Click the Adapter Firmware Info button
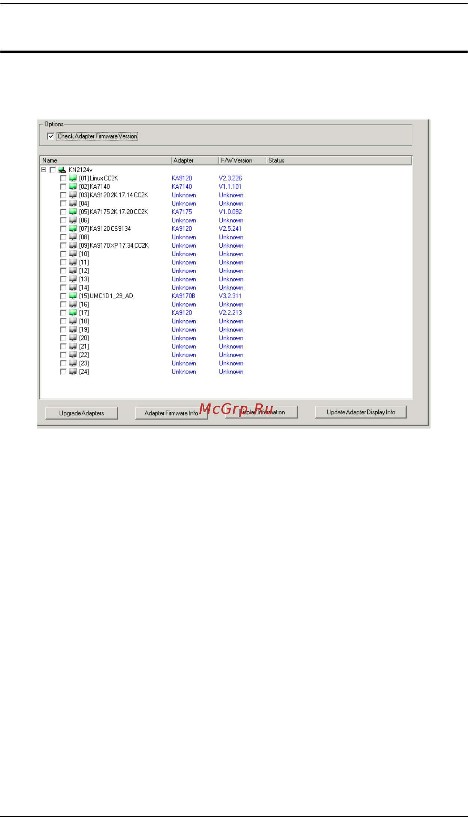 [x=171, y=413]
